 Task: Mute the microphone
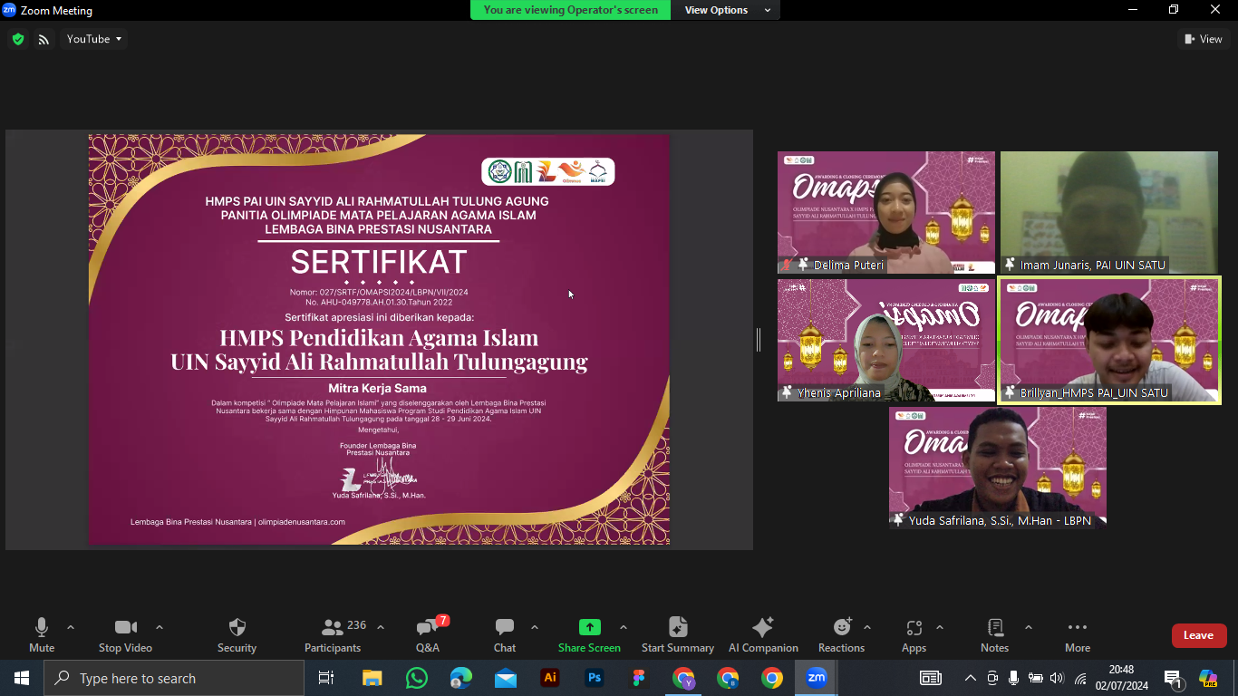tap(42, 628)
